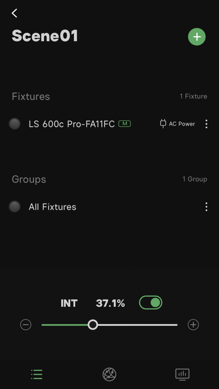Tap the 37.1% intensity value
219x389 pixels.
110,303
